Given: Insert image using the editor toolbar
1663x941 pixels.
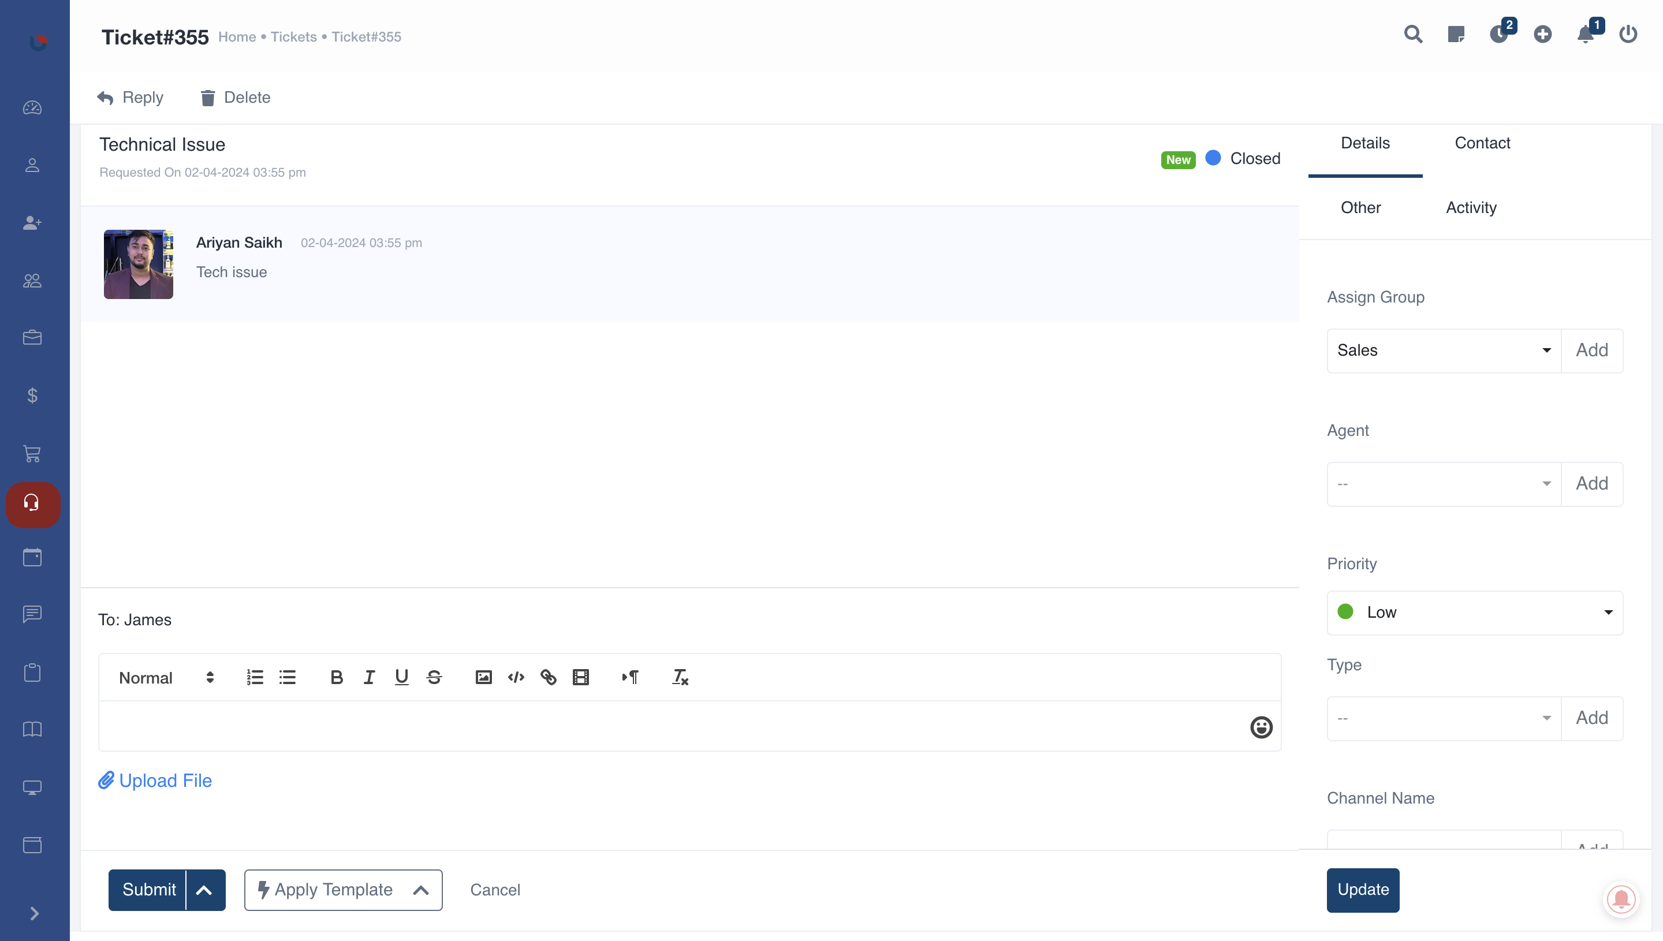Looking at the screenshot, I should [483, 677].
